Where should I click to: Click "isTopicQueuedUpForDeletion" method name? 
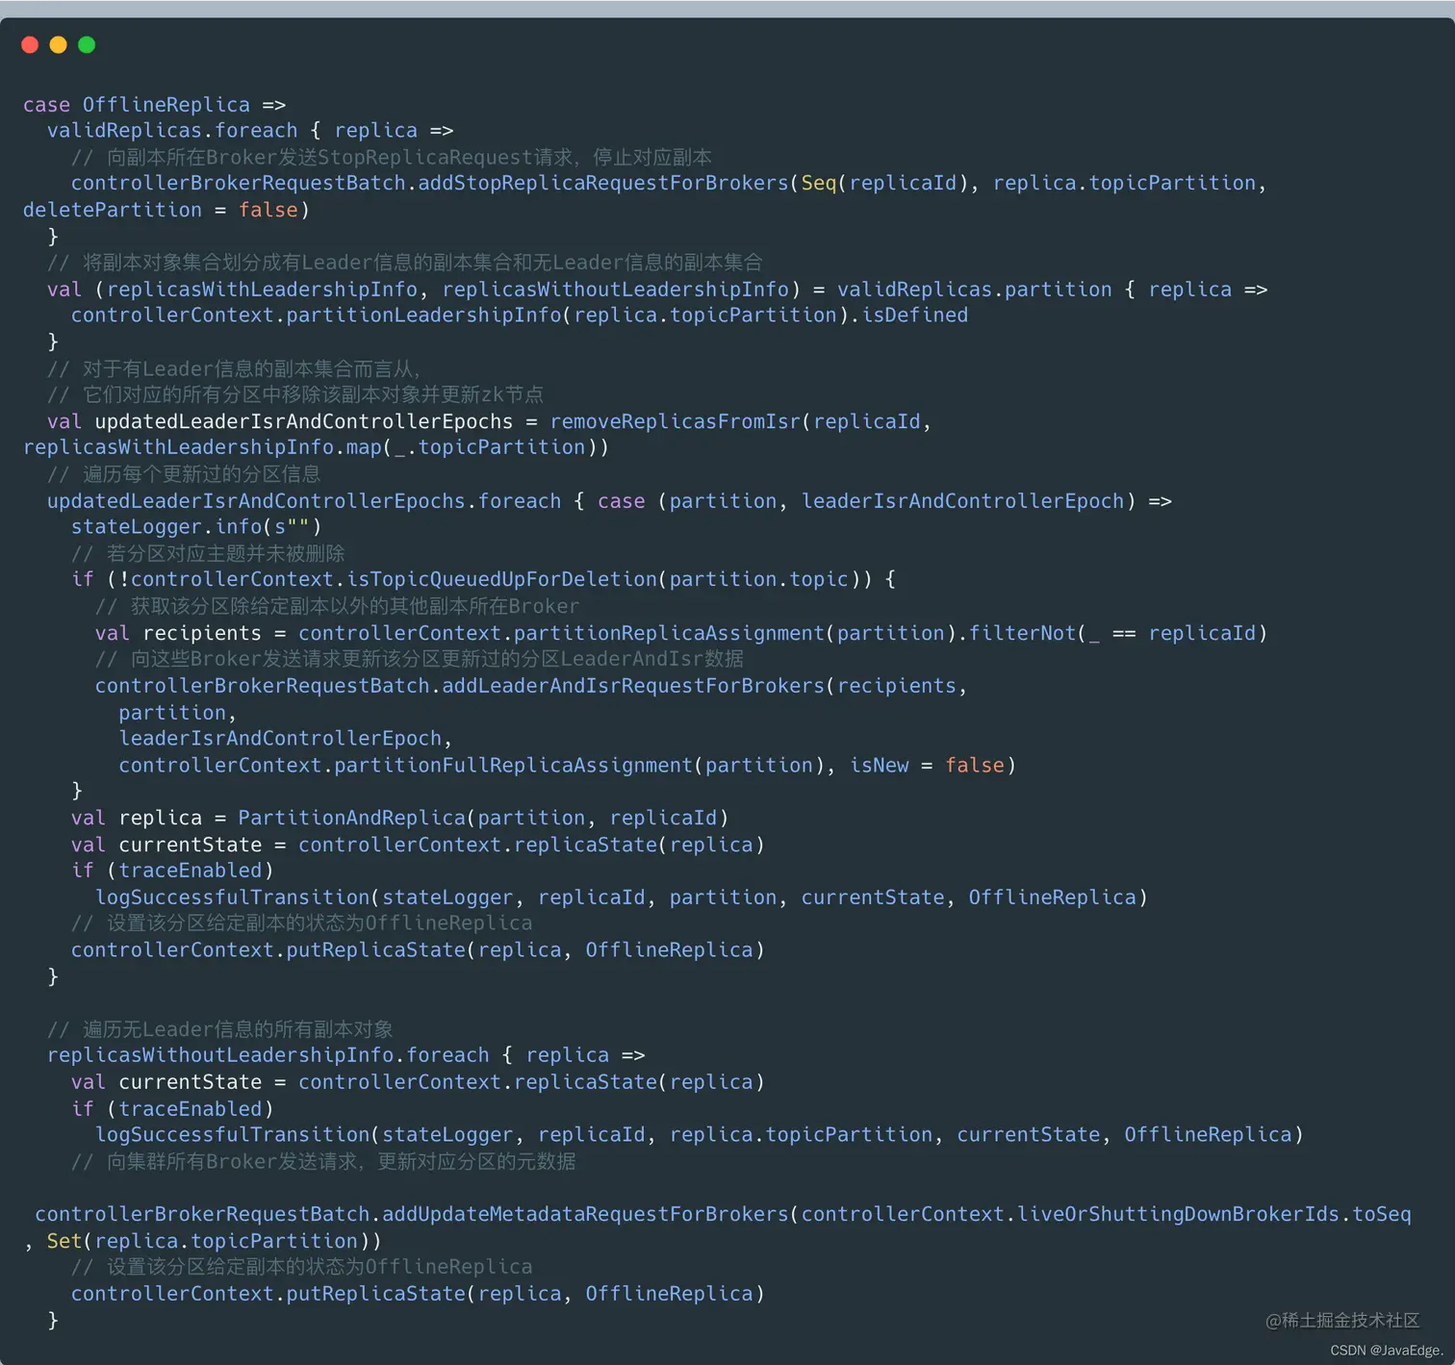tap(501, 579)
